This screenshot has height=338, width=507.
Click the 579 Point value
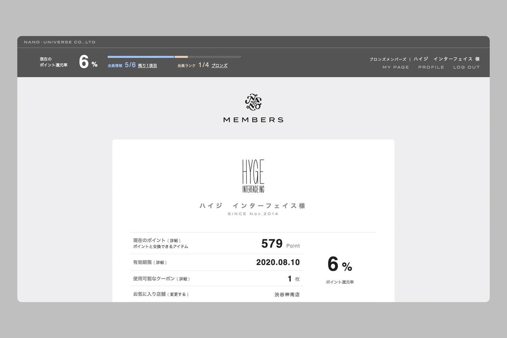pos(281,244)
